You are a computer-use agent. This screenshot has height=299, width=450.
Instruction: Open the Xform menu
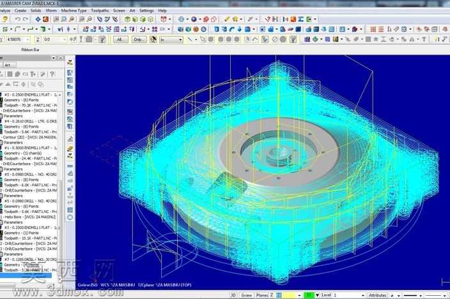pos(51,11)
